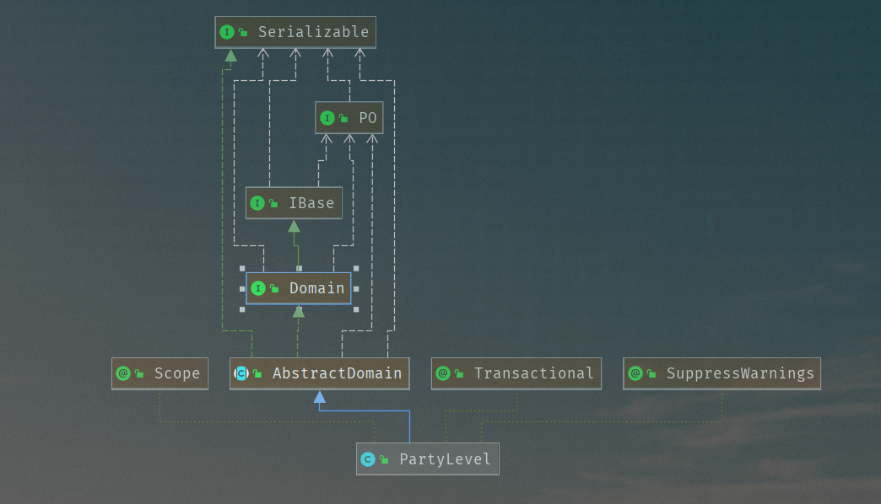Image resolution: width=881 pixels, height=504 pixels.
Task: Click the visibility lock icon on Transactional
Action: [460, 374]
